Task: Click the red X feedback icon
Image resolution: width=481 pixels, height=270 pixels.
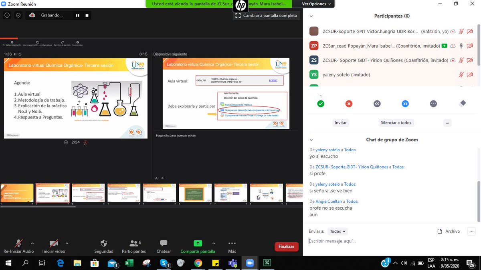Action: [349, 104]
